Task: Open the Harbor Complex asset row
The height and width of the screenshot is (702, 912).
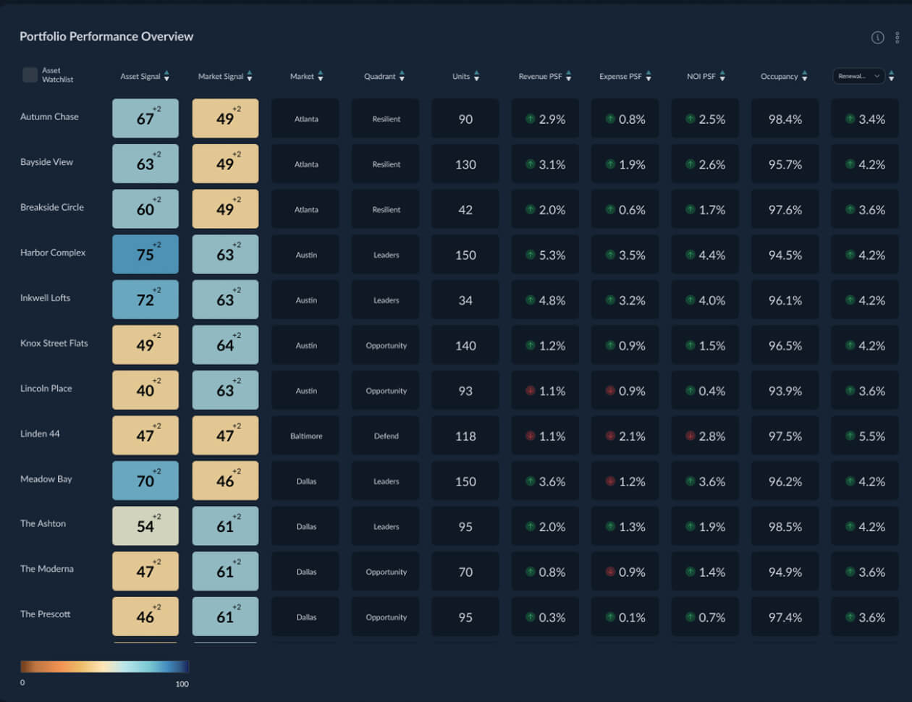Action: [x=53, y=253]
